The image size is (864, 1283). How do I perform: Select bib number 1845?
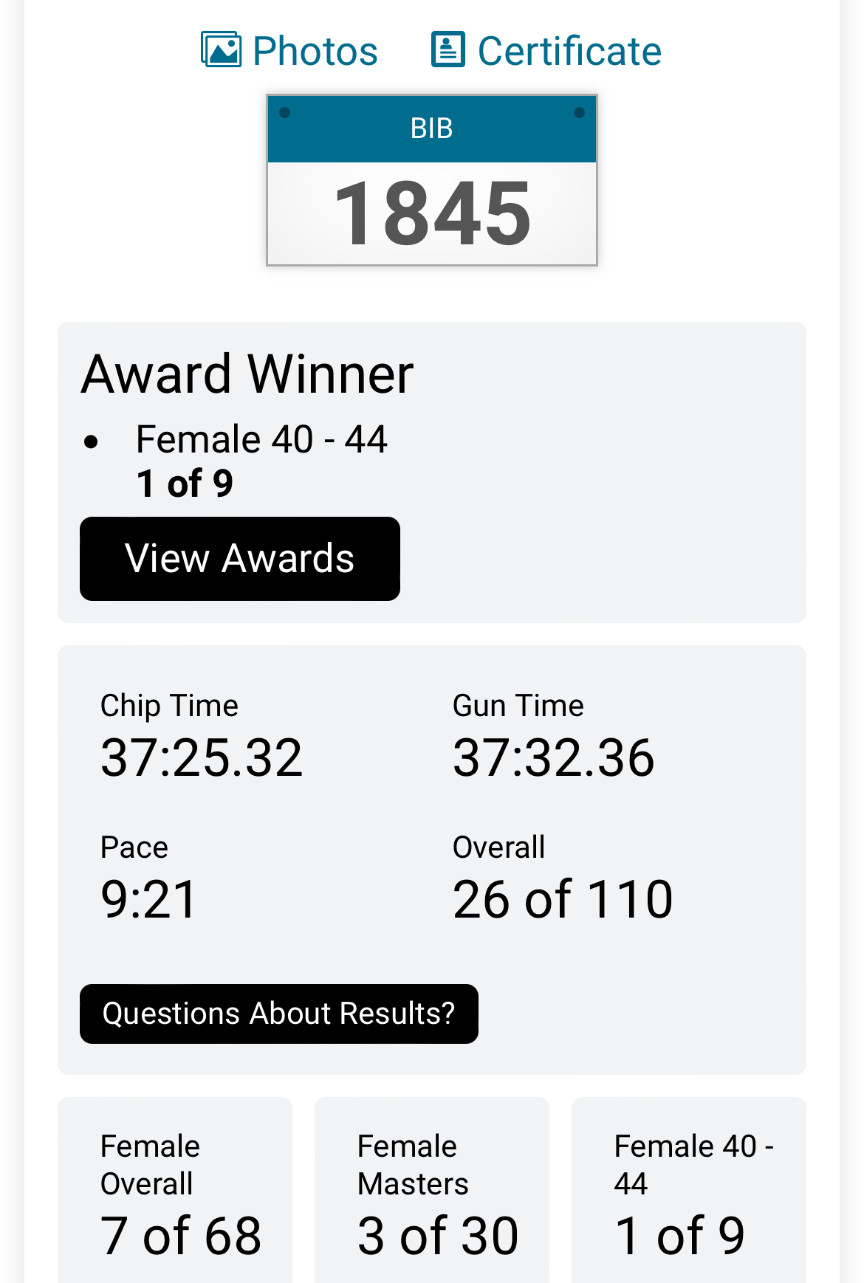tap(432, 214)
